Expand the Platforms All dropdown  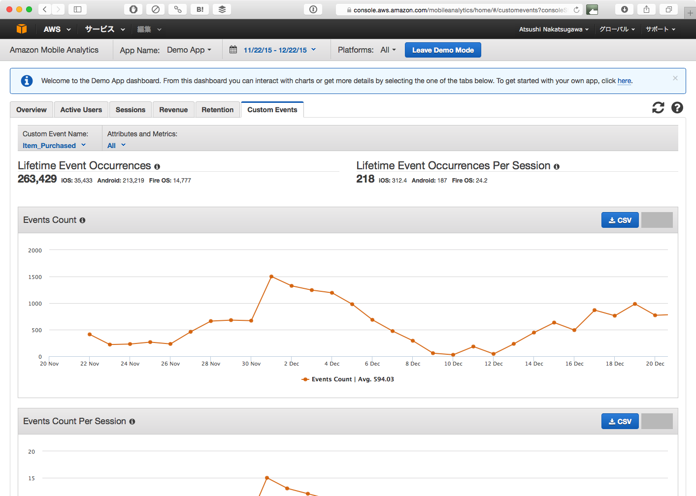click(x=388, y=50)
